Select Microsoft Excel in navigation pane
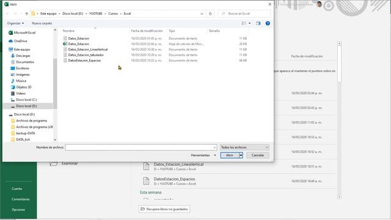Image resolution: width=391 pixels, height=220 pixels. pos(24,32)
